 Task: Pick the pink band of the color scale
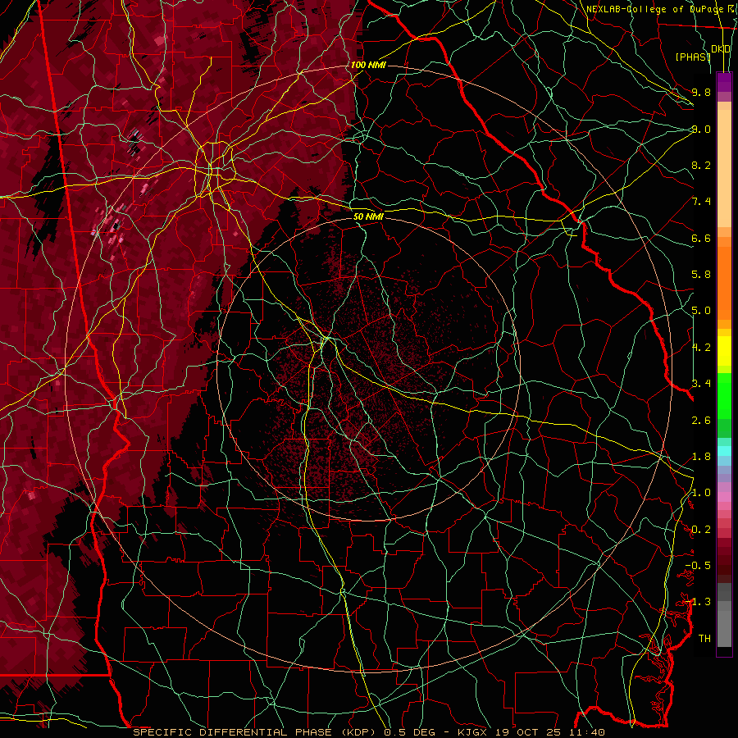[724, 497]
